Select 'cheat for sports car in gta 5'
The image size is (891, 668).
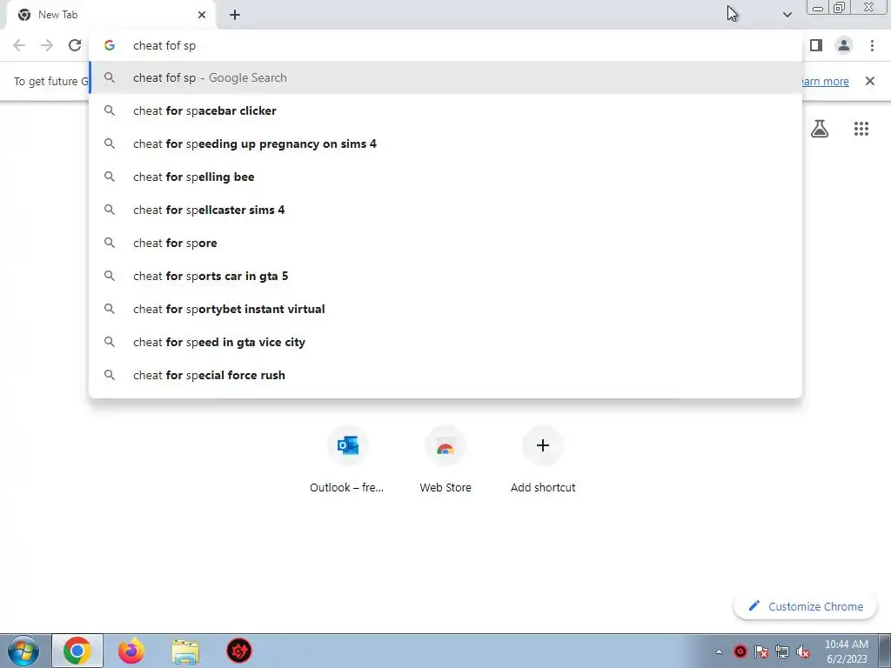pos(445,276)
